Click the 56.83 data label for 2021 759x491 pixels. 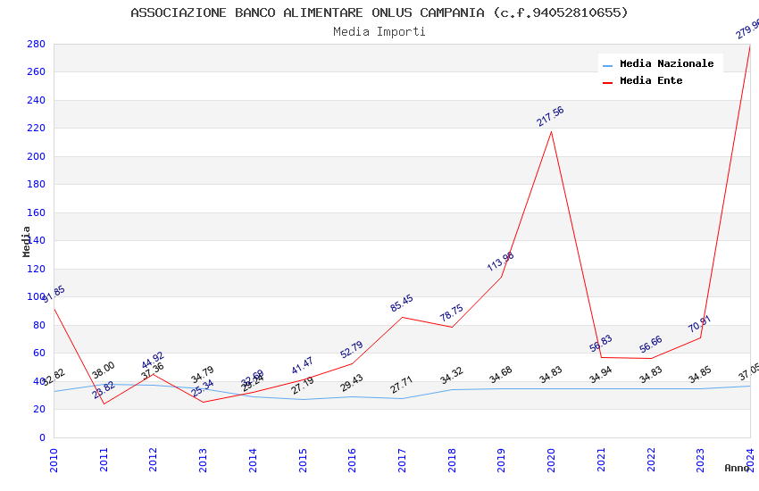click(x=601, y=344)
